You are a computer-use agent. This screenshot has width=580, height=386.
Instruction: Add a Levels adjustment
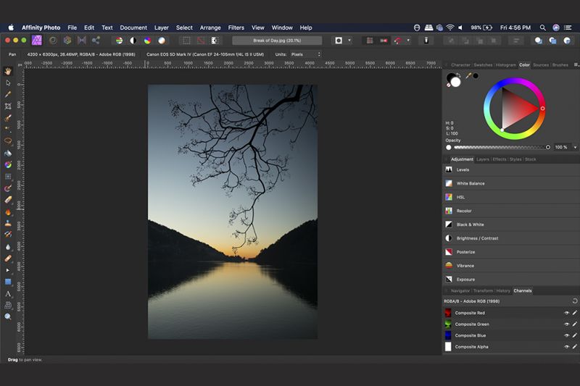click(511, 170)
